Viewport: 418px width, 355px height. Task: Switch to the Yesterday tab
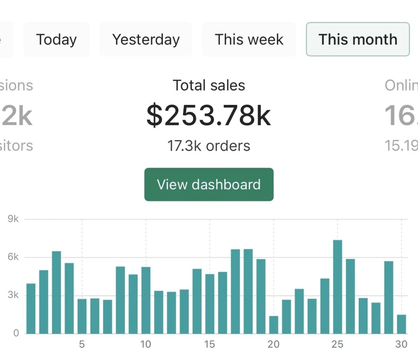[146, 39]
